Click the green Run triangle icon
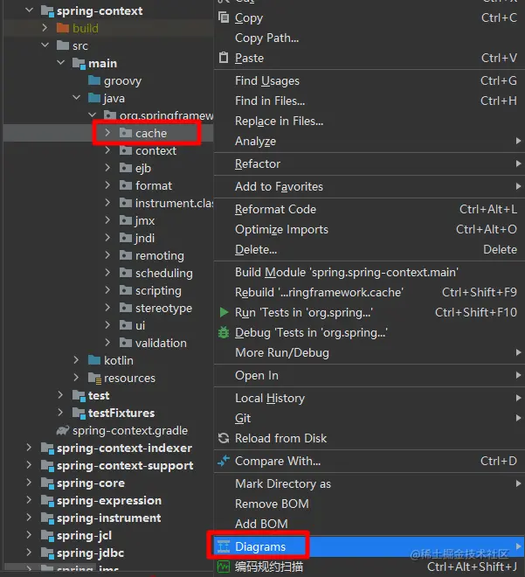Screen dimensions: 525x577 tap(224, 312)
